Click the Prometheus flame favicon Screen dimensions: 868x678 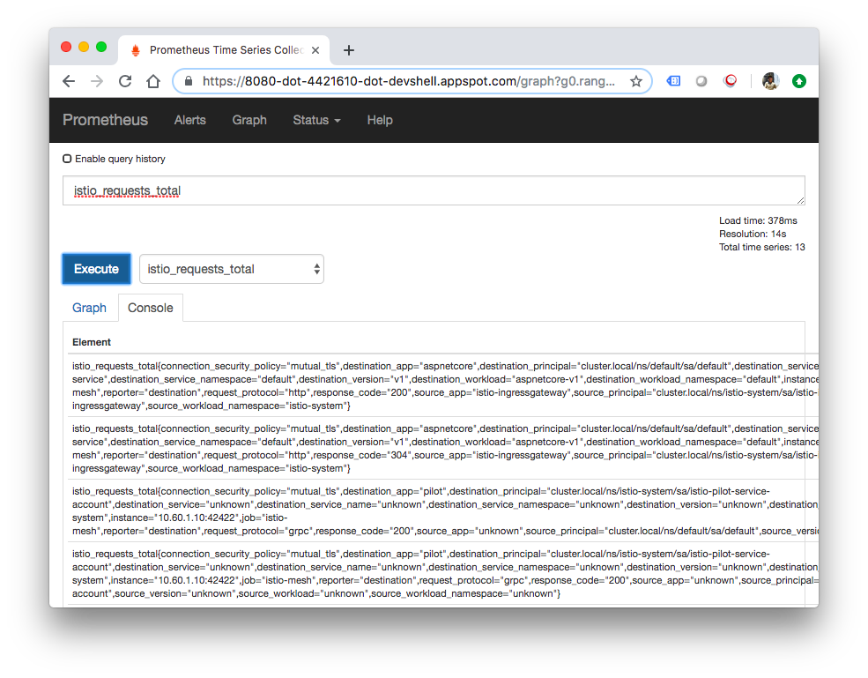point(135,50)
